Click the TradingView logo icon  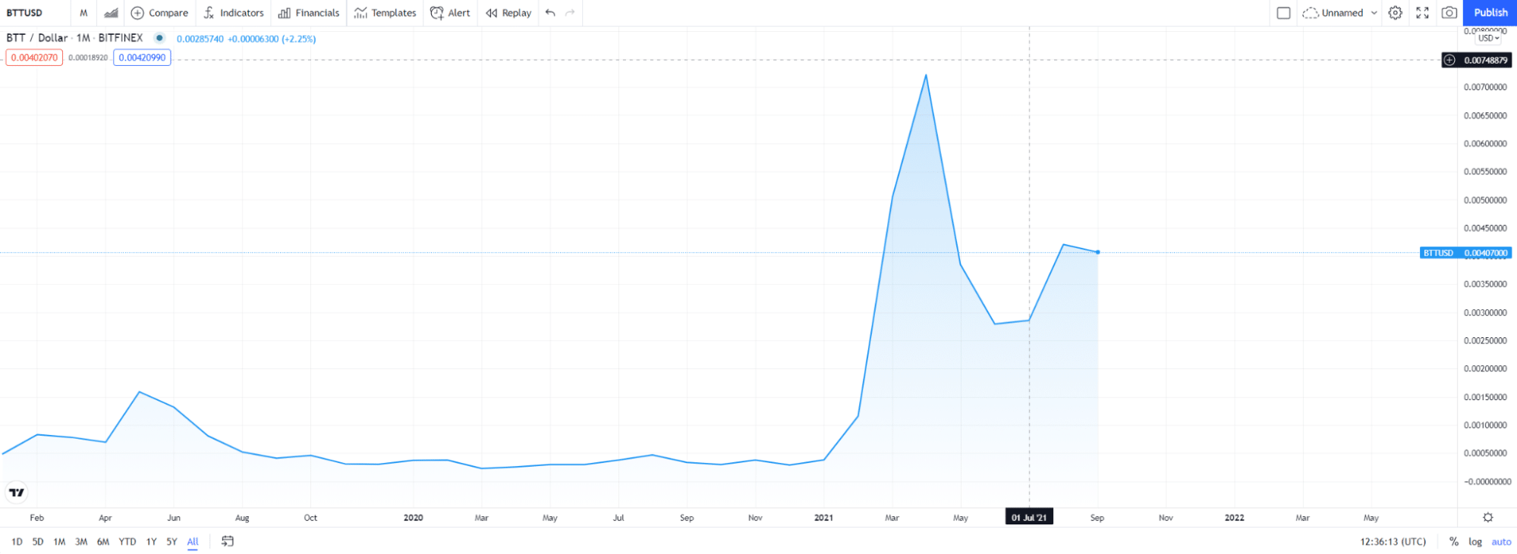click(x=16, y=493)
